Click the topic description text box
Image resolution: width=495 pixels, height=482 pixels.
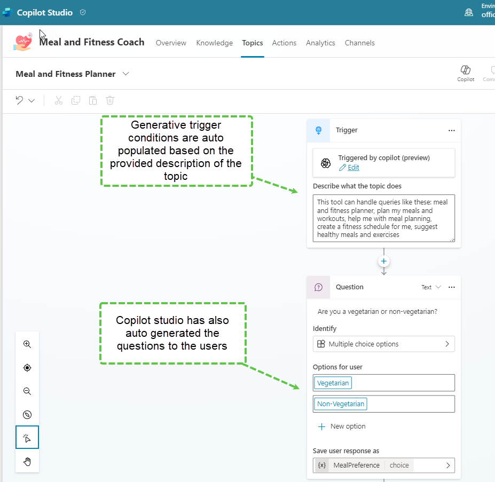pyautogui.click(x=383, y=218)
